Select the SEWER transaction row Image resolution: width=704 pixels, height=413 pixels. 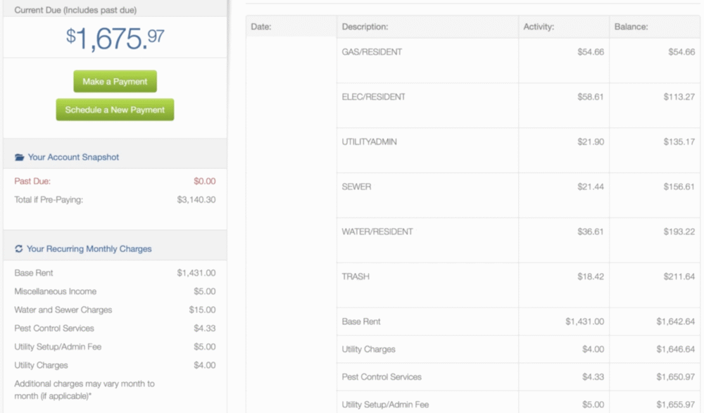[356, 187]
